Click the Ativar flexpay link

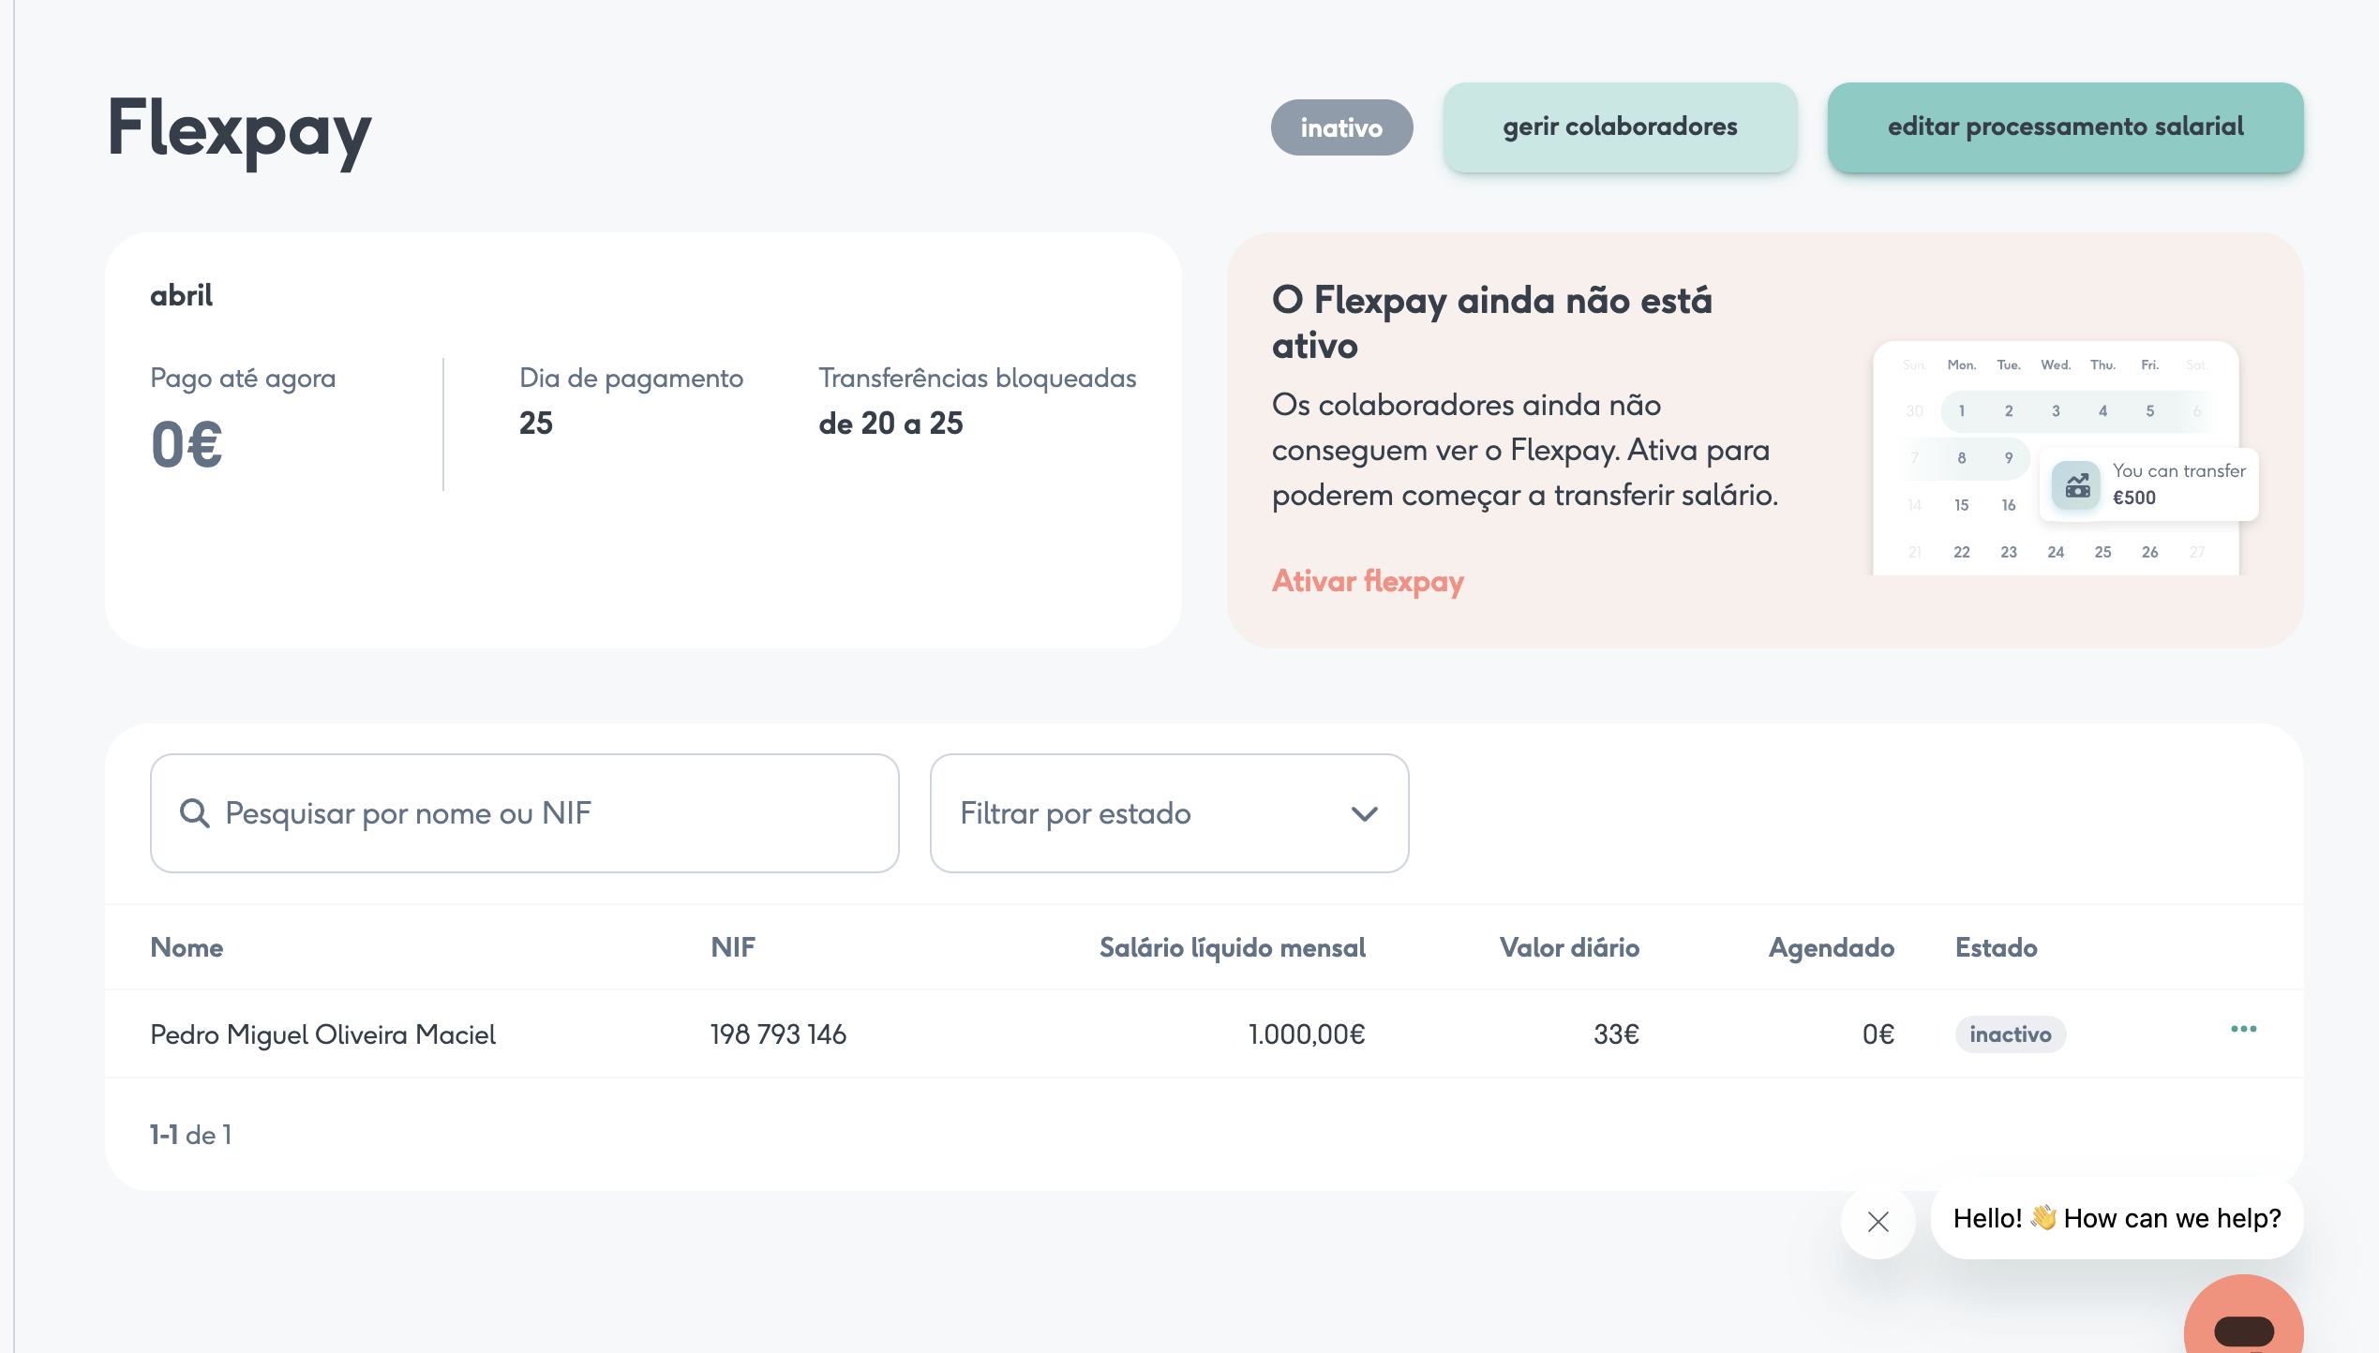tap(1368, 582)
